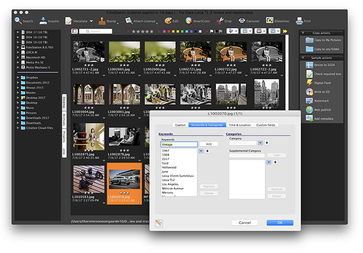Run the Copy to My Pictures action
The image size is (363, 253).
click(x=323, y=40)
